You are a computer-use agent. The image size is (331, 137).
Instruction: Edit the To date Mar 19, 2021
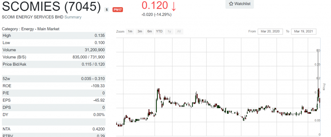pyautogui.click(x=304, y=31)
